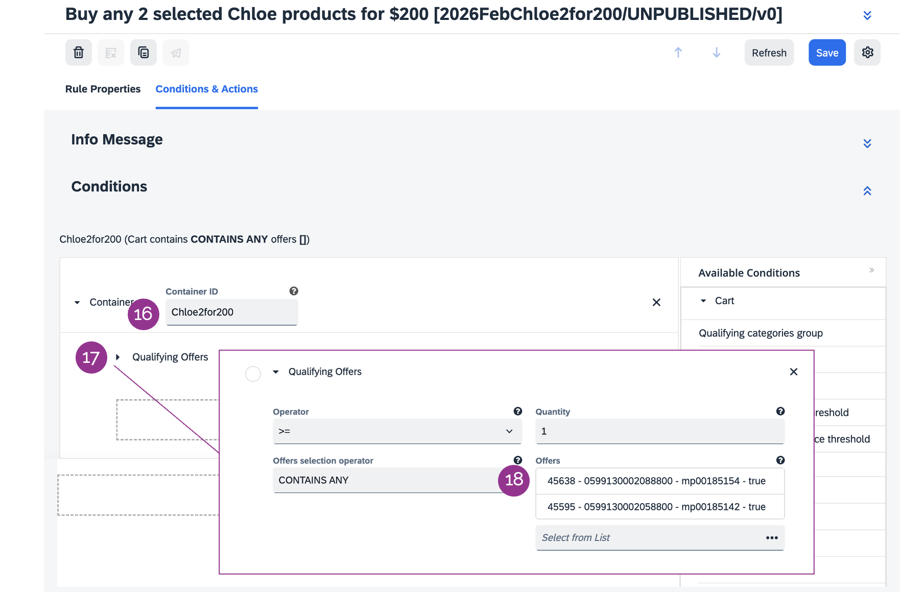Click the move down arrow icon

pyautogui.click(x=717, y=53)
